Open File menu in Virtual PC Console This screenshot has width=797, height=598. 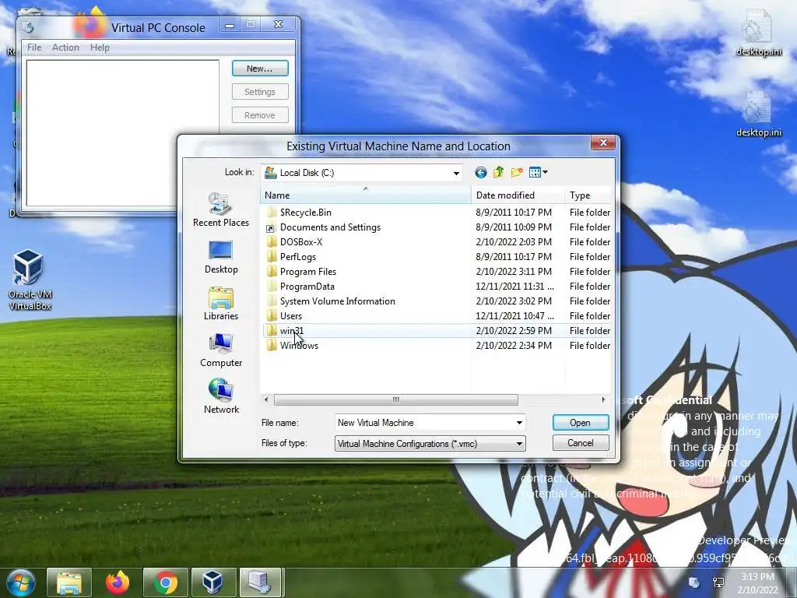[34, 47]
